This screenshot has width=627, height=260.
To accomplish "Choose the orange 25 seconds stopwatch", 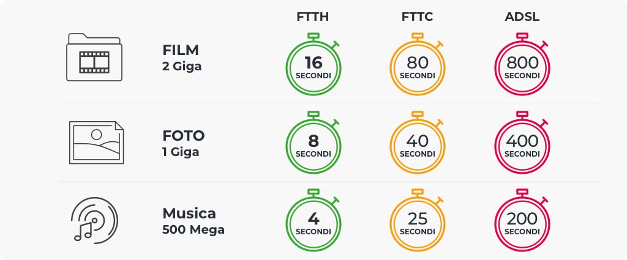I will point(417,220).
